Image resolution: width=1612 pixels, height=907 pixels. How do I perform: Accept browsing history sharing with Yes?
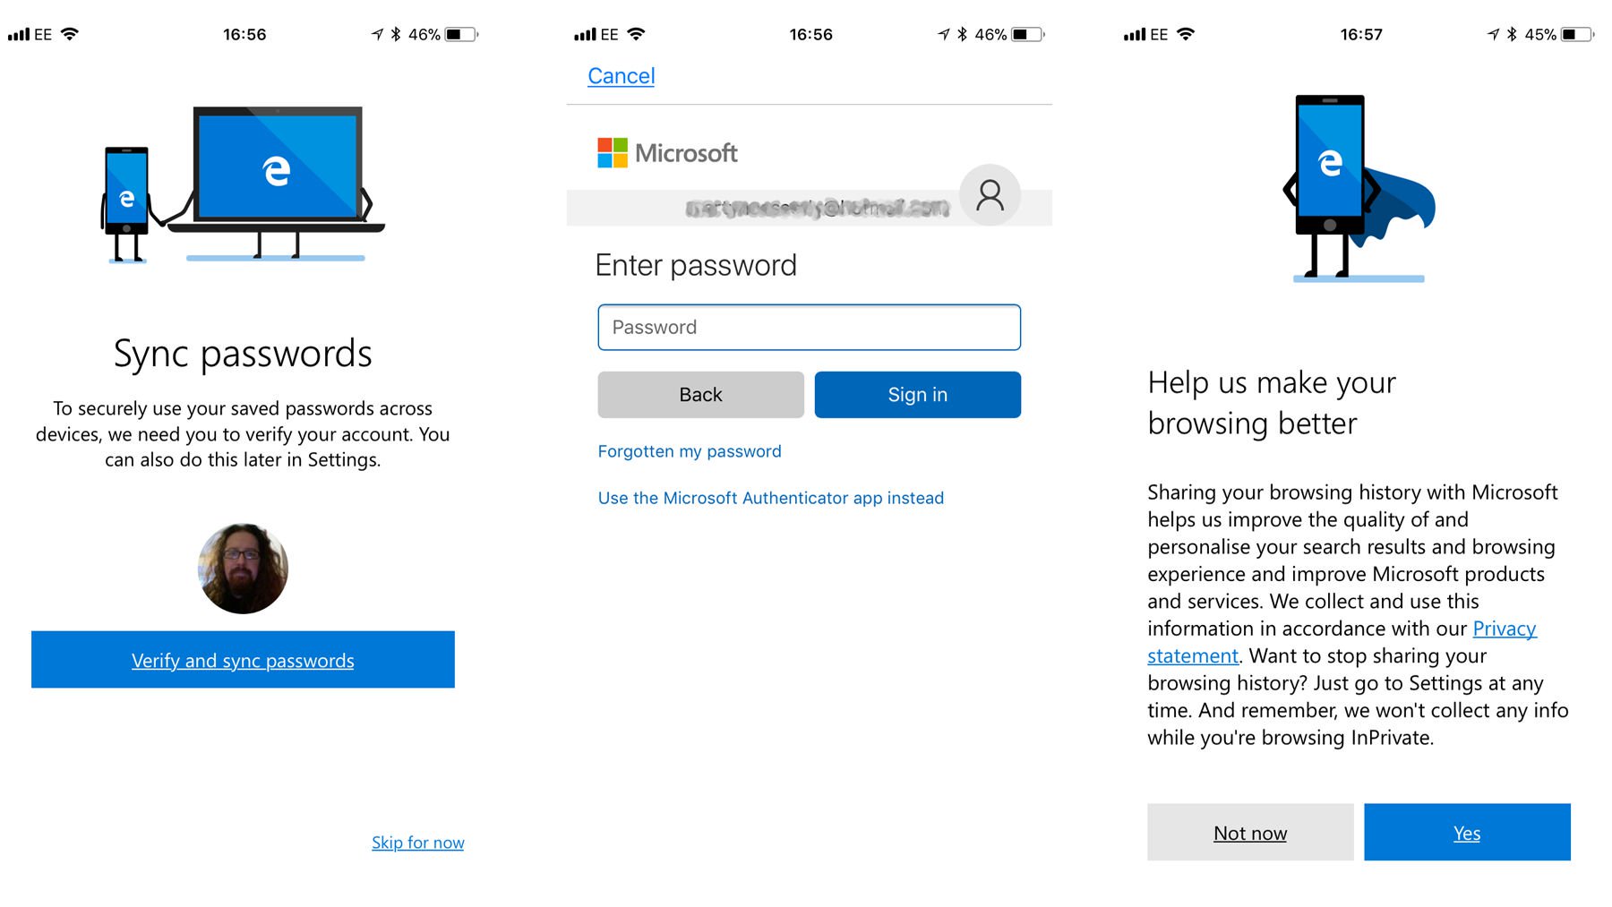coord(1467,833)
